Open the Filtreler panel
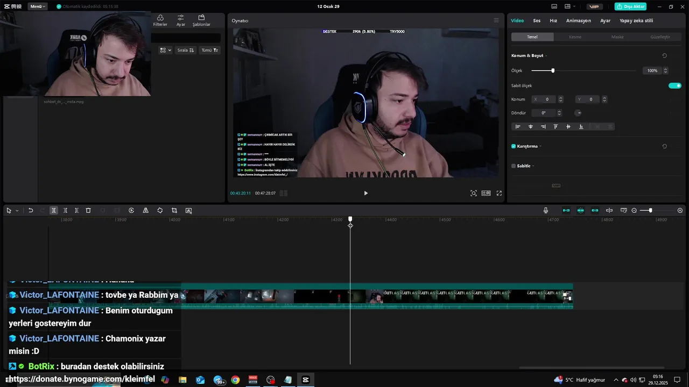 click(x=160, y=20)
